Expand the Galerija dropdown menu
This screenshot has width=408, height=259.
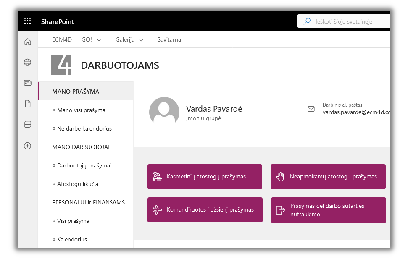pos(129,40)
